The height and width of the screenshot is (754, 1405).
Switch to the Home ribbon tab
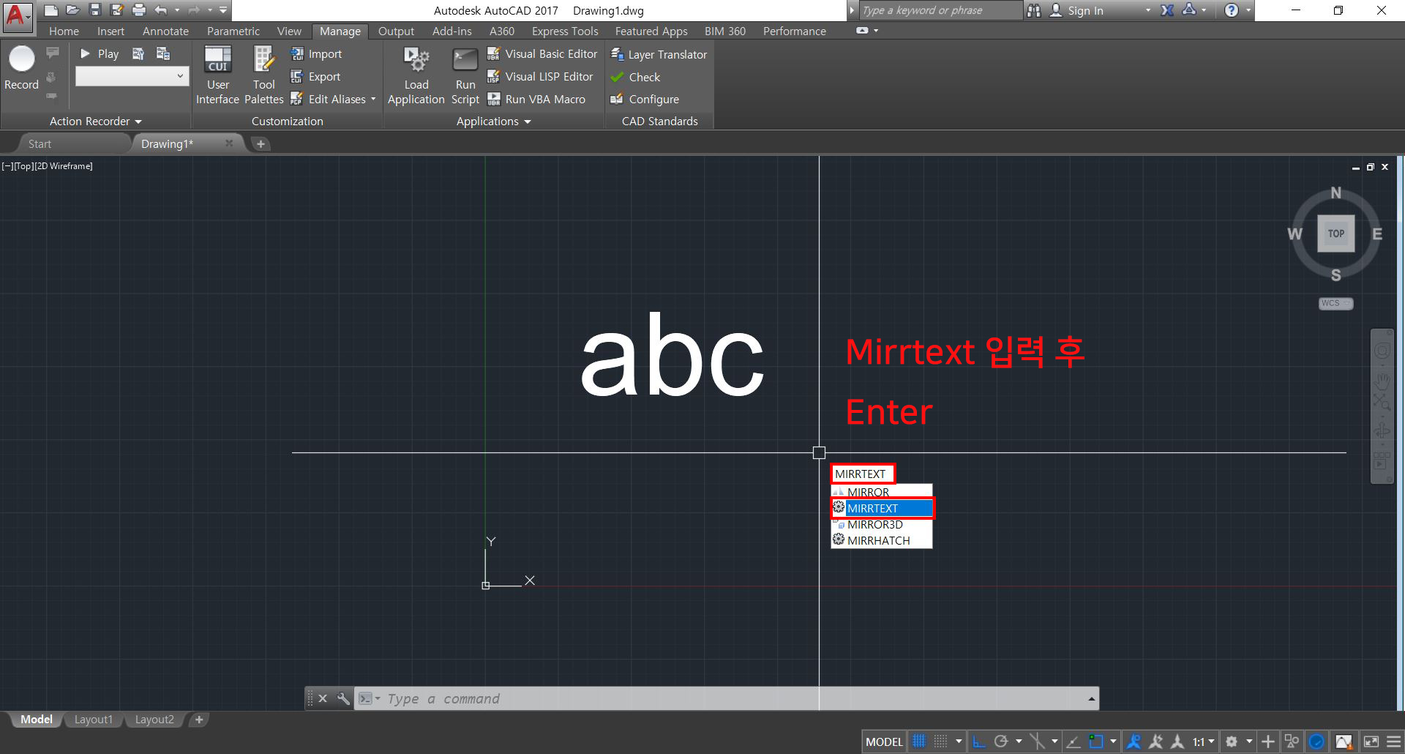coord(64,31)
